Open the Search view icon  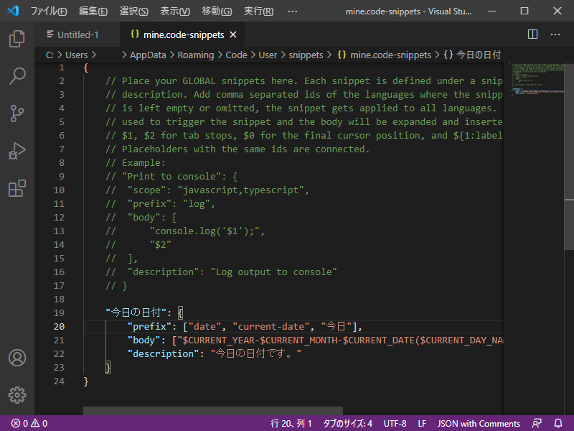click(17, 76)
